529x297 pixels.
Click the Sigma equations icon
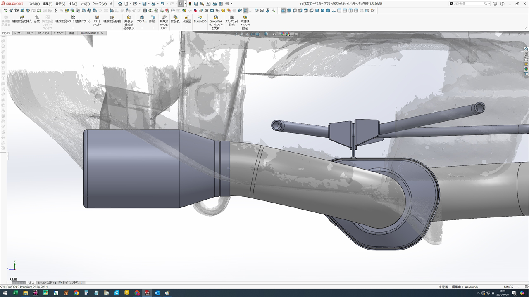56,11
